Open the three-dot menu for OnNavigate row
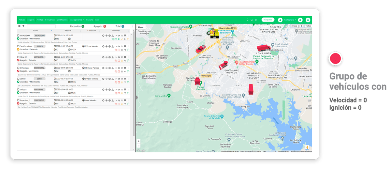This screenshot has height=170, width=391. click(128, 68)
